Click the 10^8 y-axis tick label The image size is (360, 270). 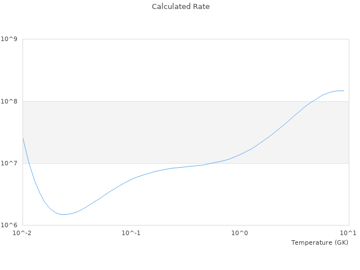[x=11, y=101]
